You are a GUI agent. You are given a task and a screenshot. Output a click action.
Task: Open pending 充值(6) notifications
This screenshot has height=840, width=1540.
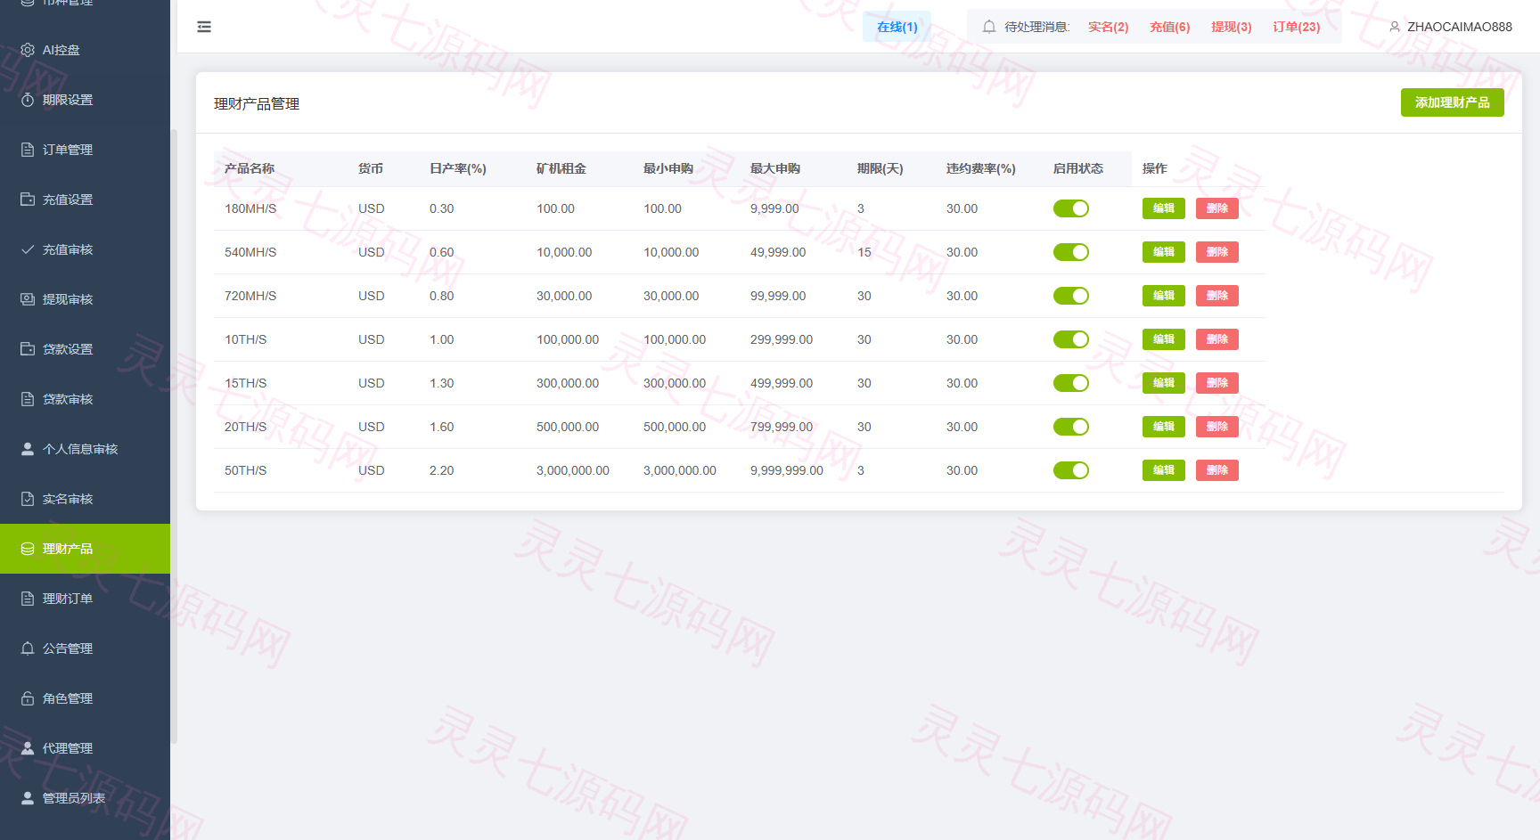pyautogui.click(x=1169, y=27)
